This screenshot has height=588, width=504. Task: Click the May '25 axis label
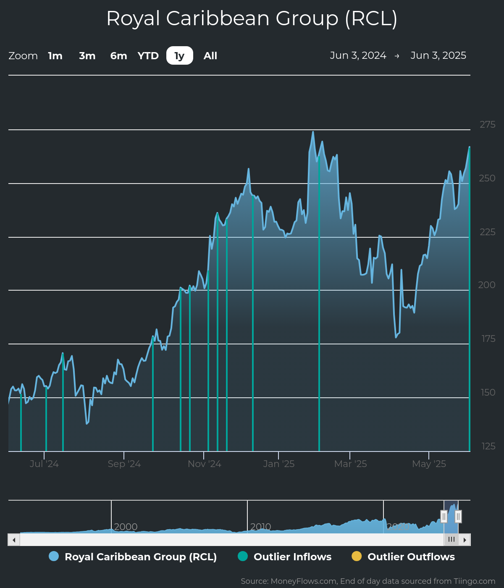429,464
